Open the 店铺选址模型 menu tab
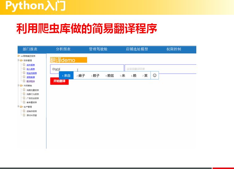Viewport: 234px width, 169px height. pos(137,49)
